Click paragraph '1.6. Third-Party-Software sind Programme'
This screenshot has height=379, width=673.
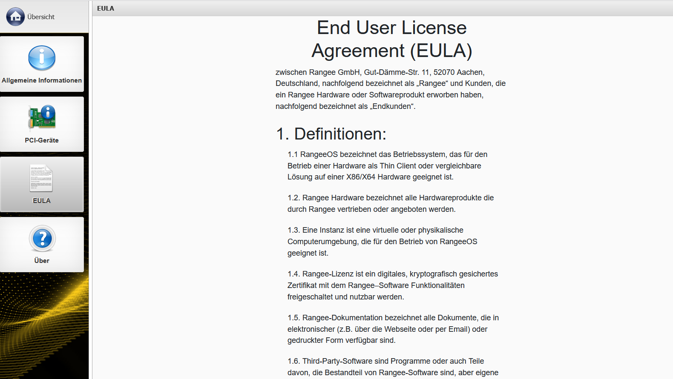coord(393,367)
